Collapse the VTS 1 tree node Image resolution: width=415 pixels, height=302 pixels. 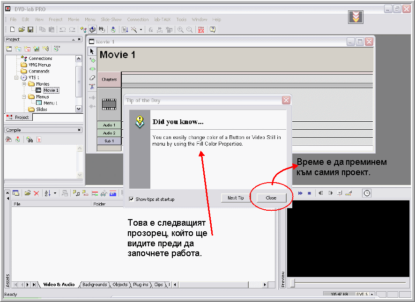coord(16,78)
